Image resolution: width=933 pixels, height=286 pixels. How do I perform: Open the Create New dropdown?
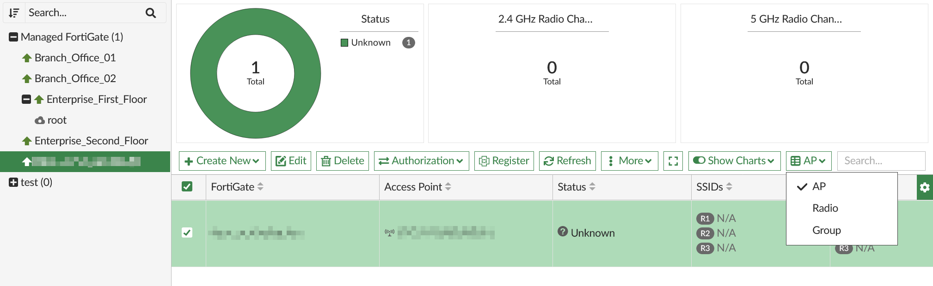[x=222, y=161]
